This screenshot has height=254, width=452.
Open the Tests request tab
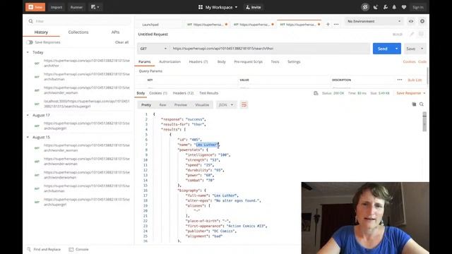[275, 61]
